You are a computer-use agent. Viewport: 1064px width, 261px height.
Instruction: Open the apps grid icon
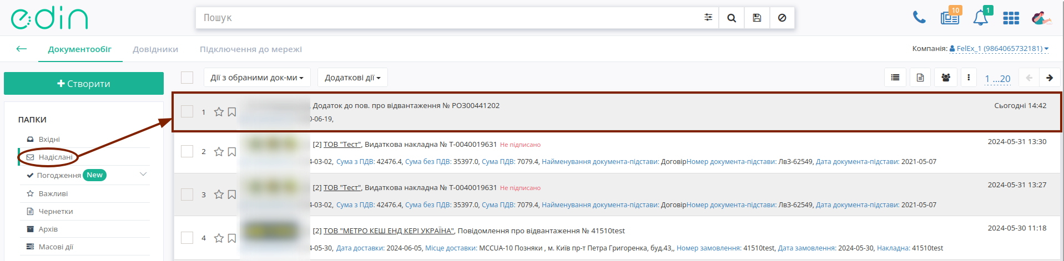click(x=1011, y=18)
